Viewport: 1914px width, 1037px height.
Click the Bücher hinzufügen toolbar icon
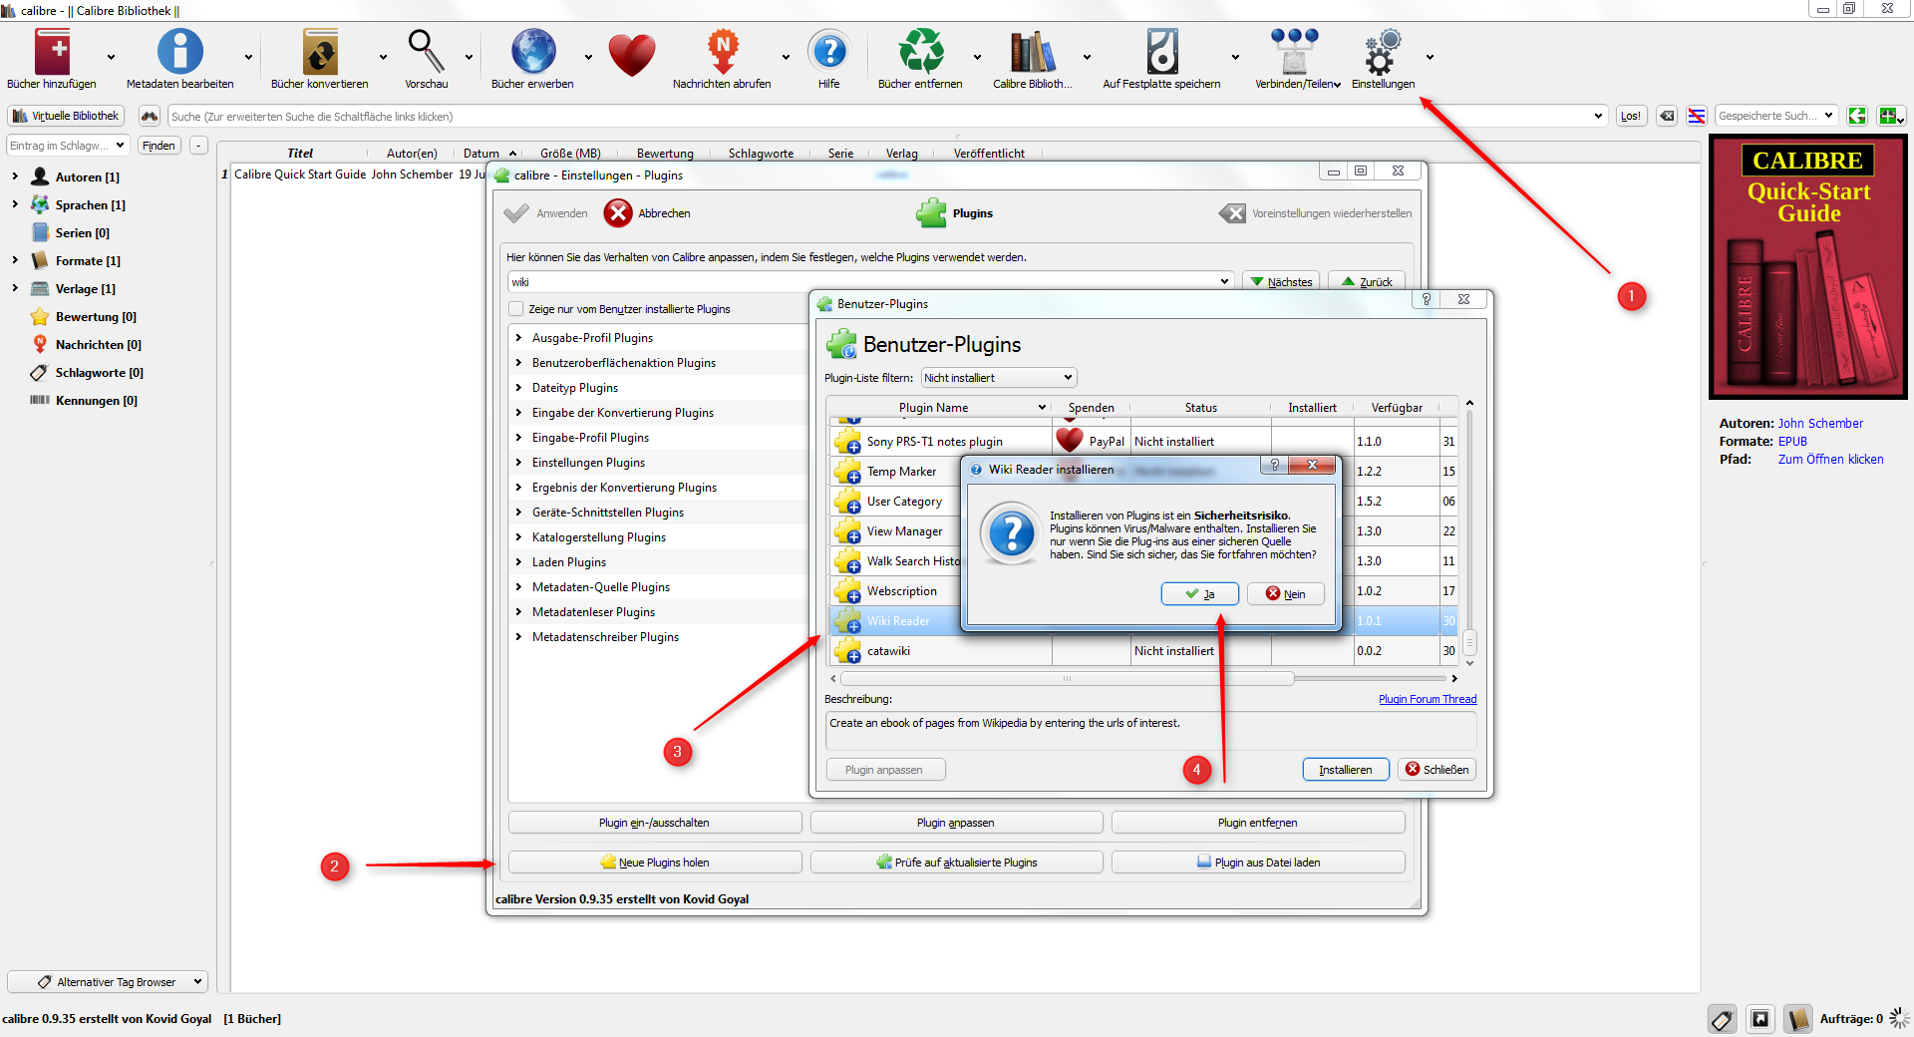[x=52, y=53]
